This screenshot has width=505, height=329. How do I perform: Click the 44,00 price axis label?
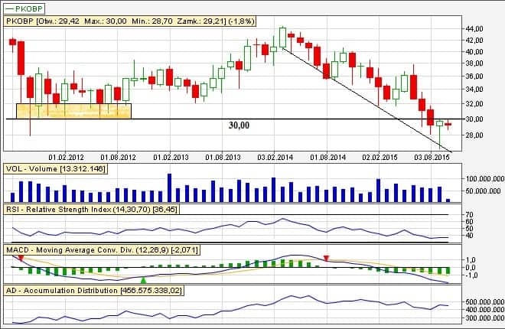(476, 28)
